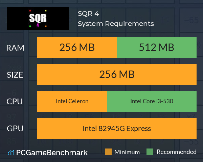Select the orange Minimum legend swatch
This screenshot has width=203, height=162.
(x=108, y=152)
